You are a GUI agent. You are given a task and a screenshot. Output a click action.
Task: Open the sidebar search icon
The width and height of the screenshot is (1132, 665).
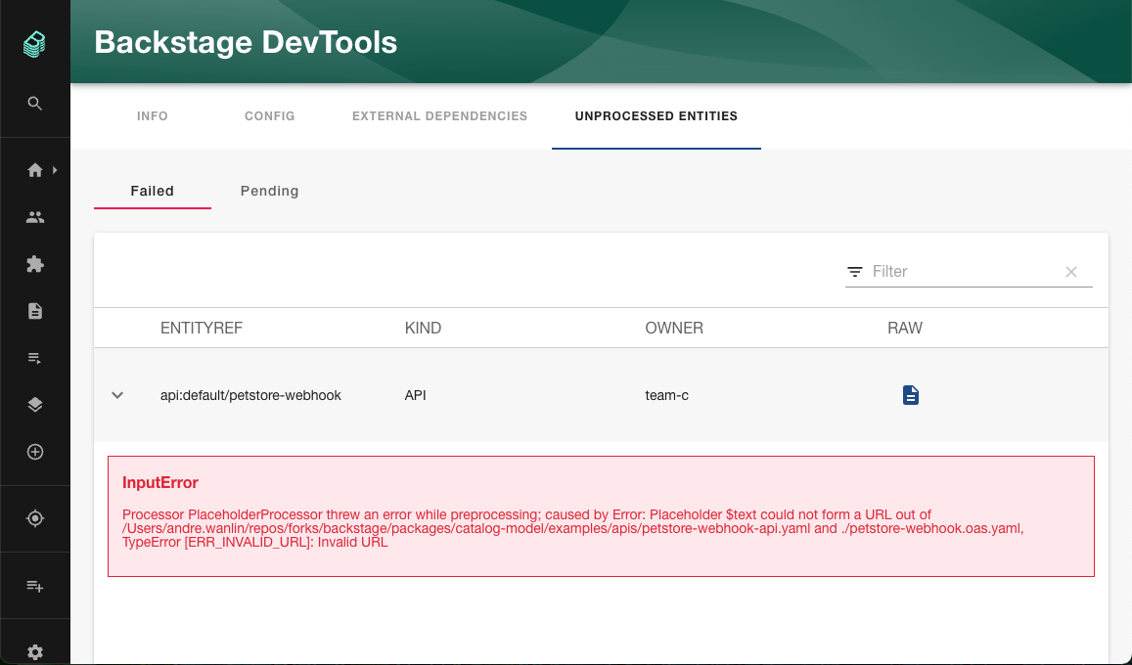click(34, 103)
